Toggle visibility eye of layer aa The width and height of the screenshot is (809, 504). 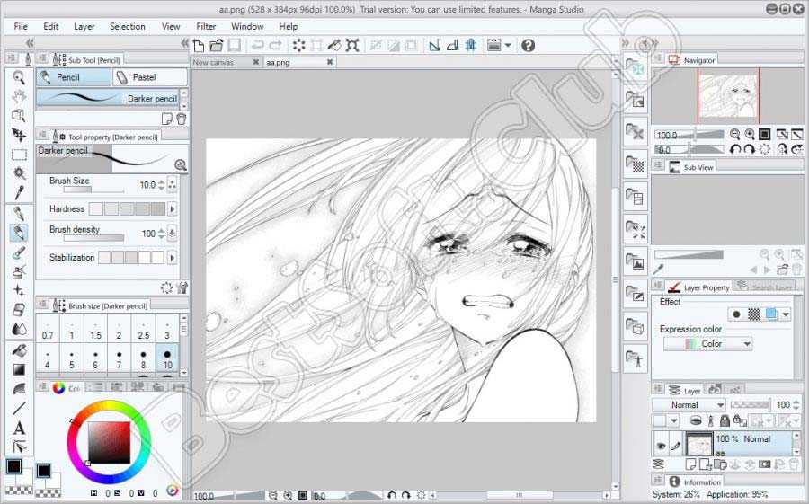(x=660, y=444)
